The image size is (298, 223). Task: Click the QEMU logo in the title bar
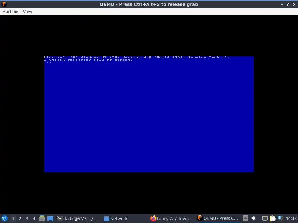click(x=4, y=4)
